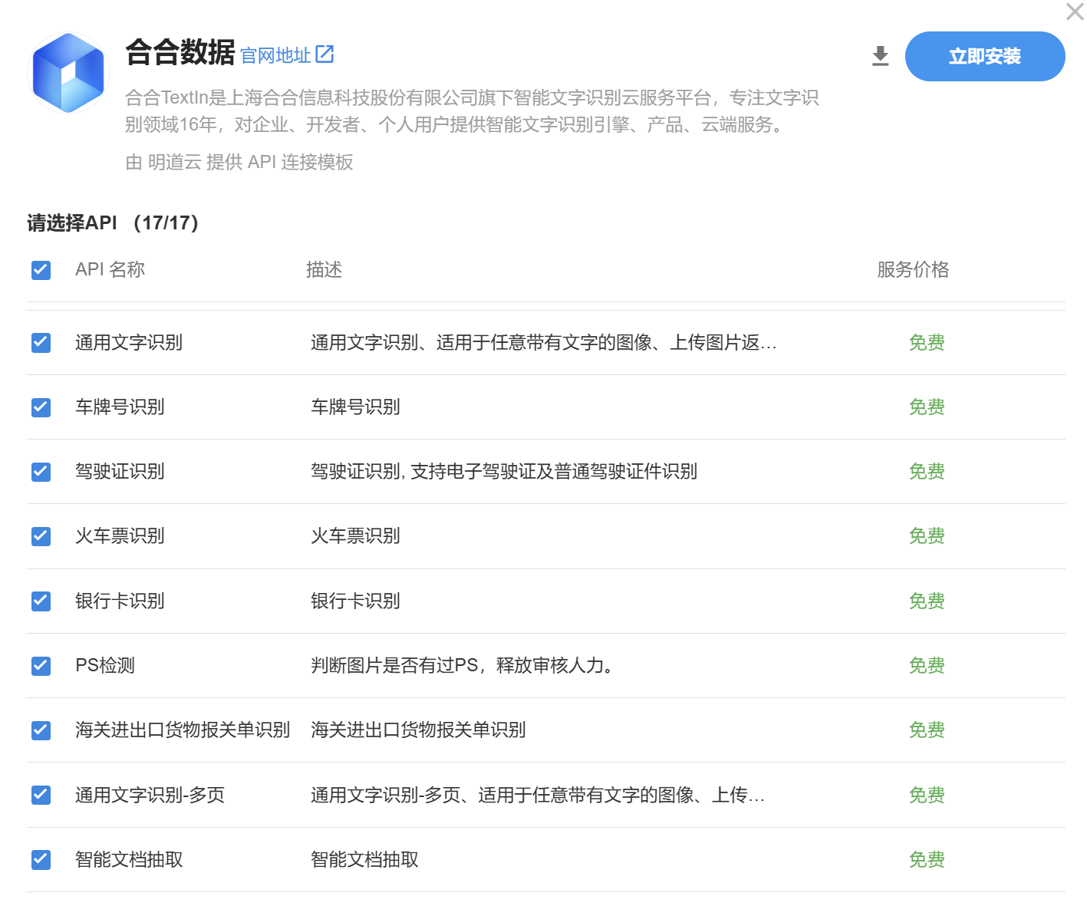Select the 火车票识别 API name
Screen dimensions: 1087x906
(x=120, y=535)
